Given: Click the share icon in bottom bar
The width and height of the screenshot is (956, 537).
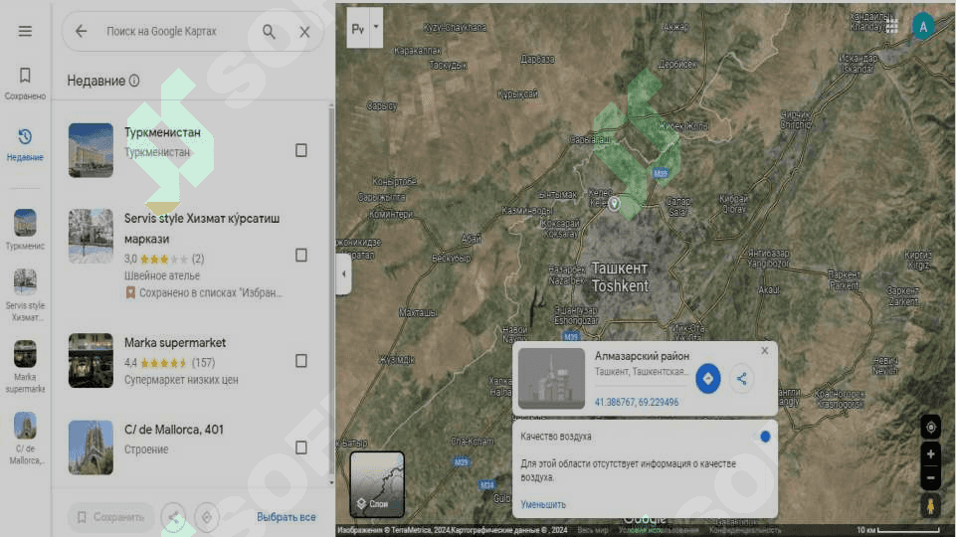Looking at the screenshot, I should 174,517.
